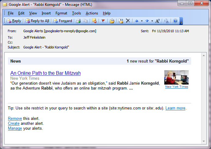Expand toolbar options at toolbar end
Screen dimensions: 211x149
(x=181, y=21)
